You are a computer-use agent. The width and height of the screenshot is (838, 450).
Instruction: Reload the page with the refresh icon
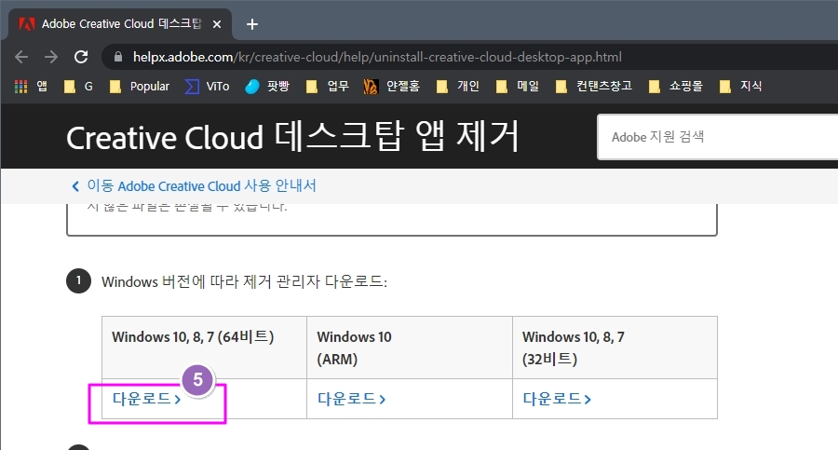click(x=81, y=57)
